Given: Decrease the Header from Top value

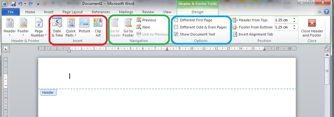Looking at the screenshot, I should tap(294, 21).
